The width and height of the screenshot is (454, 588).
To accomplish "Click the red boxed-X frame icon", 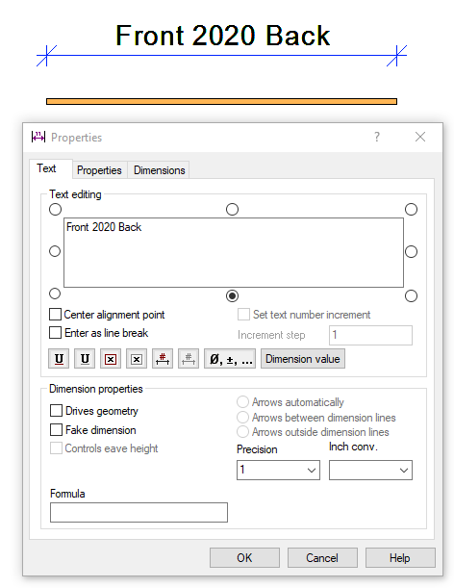I will [x=111, y=359].
